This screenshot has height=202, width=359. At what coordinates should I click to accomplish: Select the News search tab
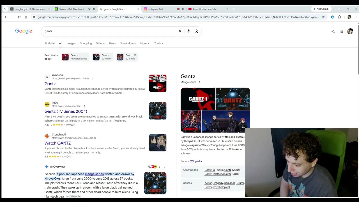coord(112,43)
